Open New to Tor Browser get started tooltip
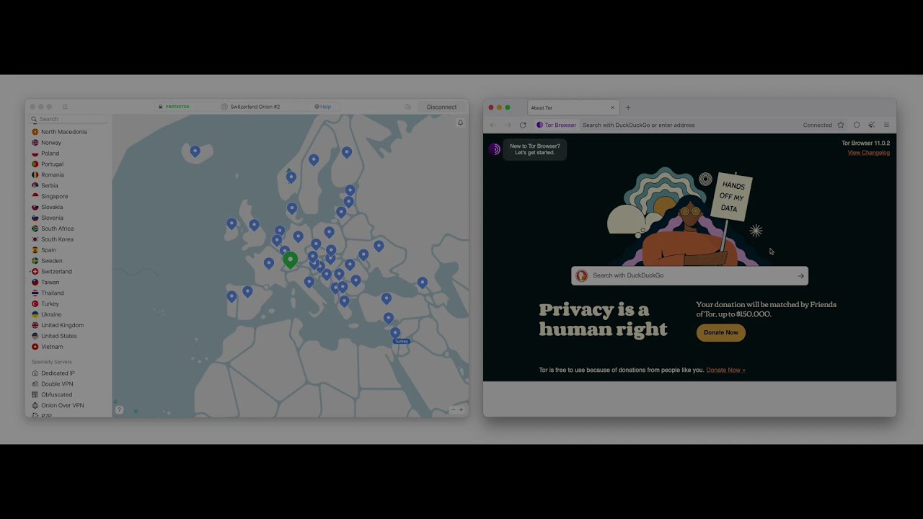This screenshot has width=923, height=519. pyautogui.click(x=535, y=149)
